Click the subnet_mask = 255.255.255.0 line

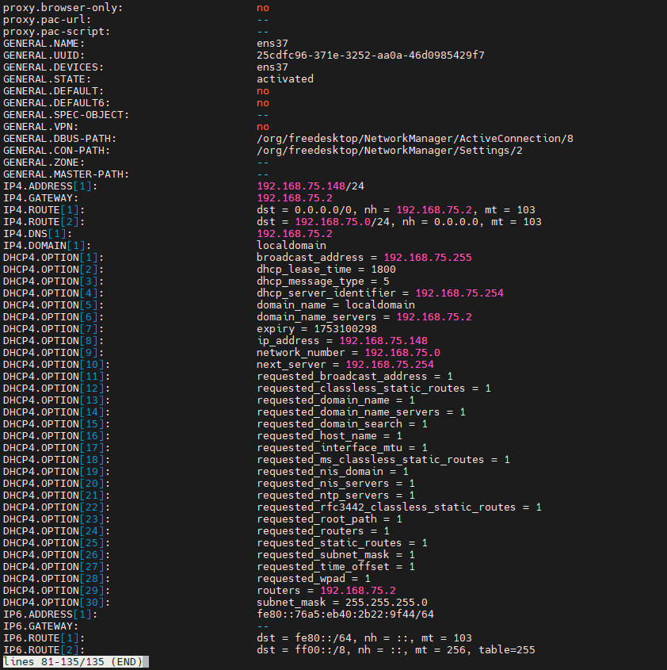[x=341, y=602]
